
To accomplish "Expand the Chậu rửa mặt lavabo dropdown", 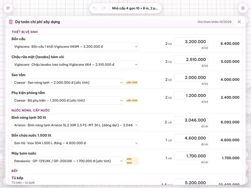I will (75, 65).
